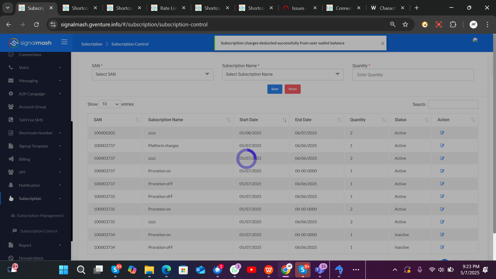The width and height of the screenshot is (496, 279).
Task: Click the Enter Quantity input field
Action: pos(413,75)
